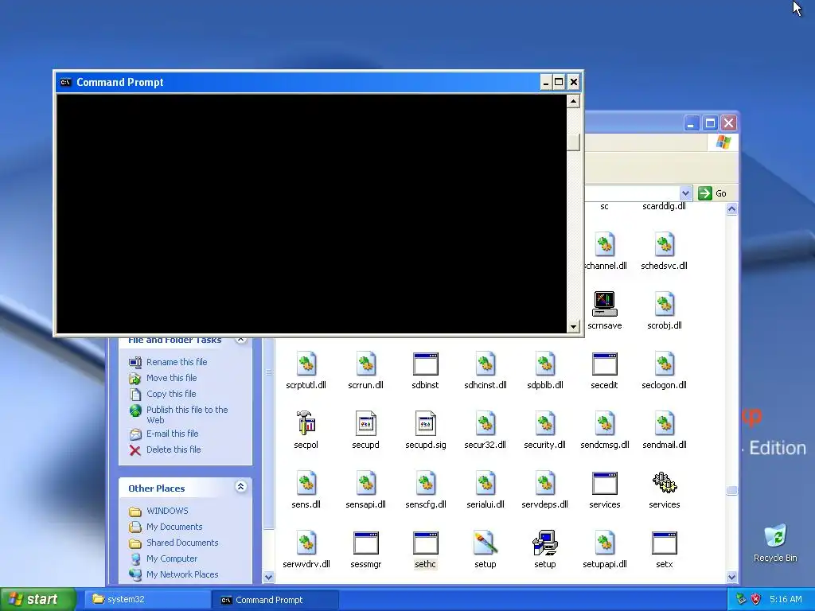
Task: Select the setx application icon
Action: (665, 543)
